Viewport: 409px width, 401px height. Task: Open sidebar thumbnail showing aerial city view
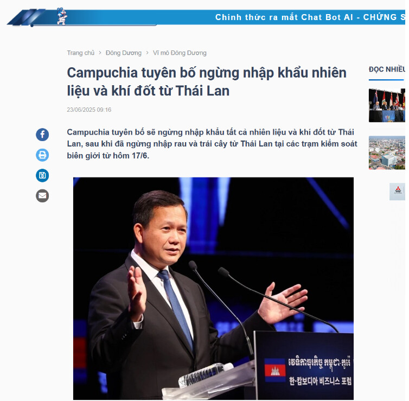coord(387,152)
